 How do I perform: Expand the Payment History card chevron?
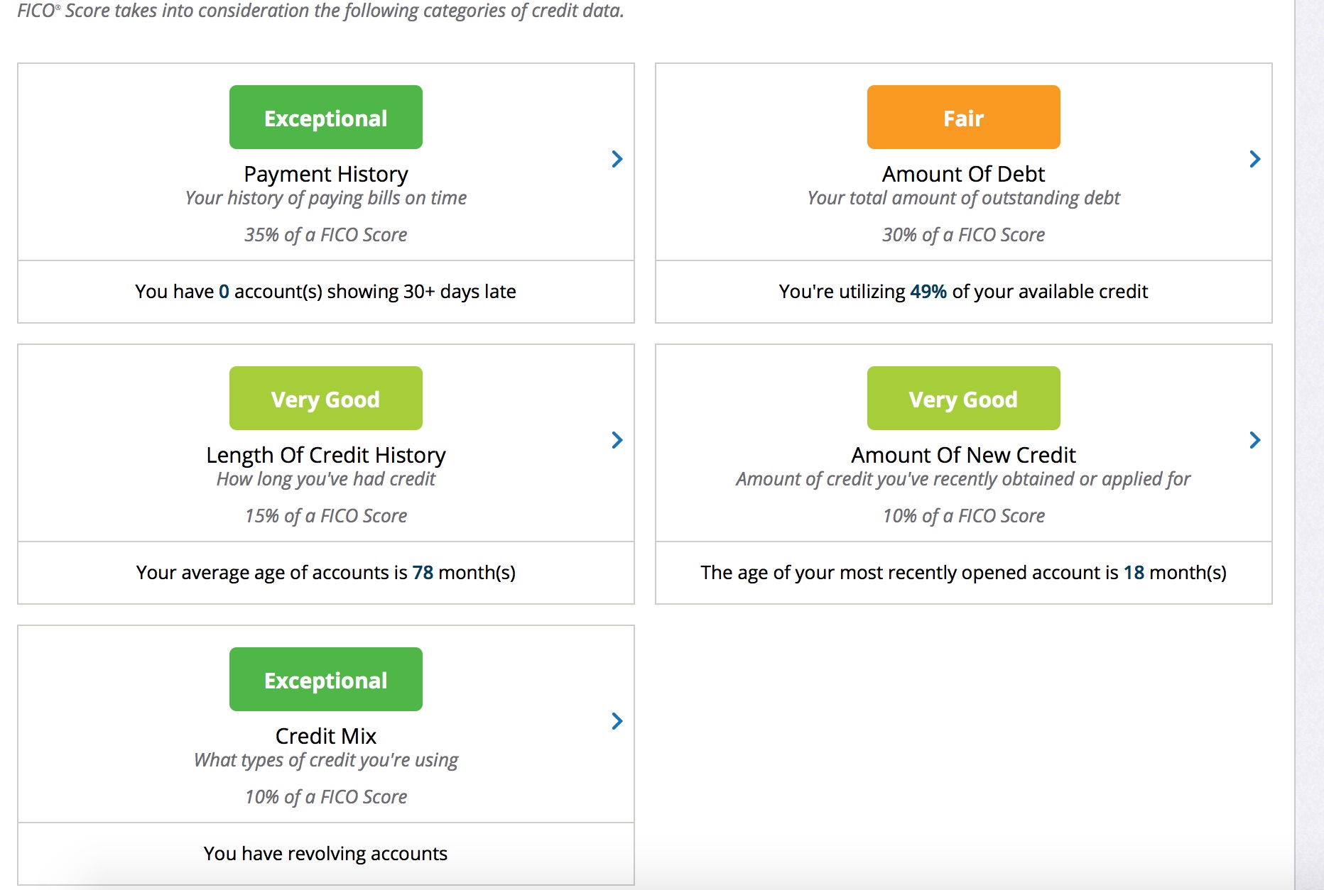pyautogui.click(x=617, y=159)
